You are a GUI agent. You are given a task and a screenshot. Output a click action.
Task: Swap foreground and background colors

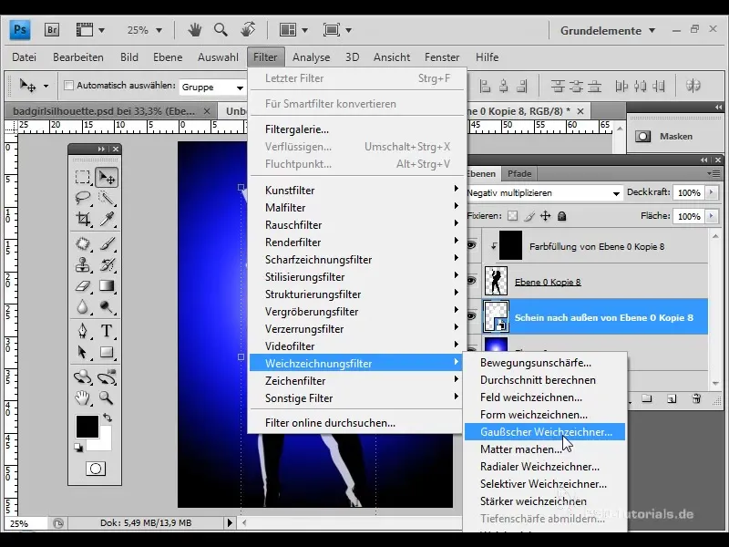tap(108, 418)
